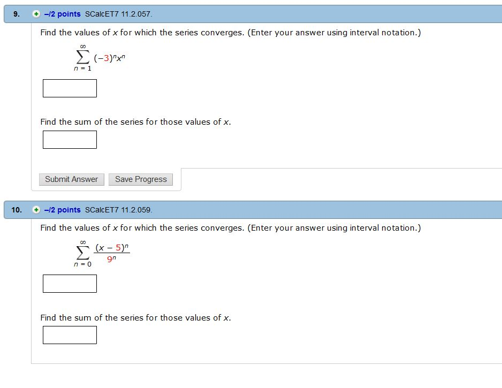Click the SCalcET7 11.2.057 problem label
This screenshot has height=388, width=502.
(x=118, y=14)
